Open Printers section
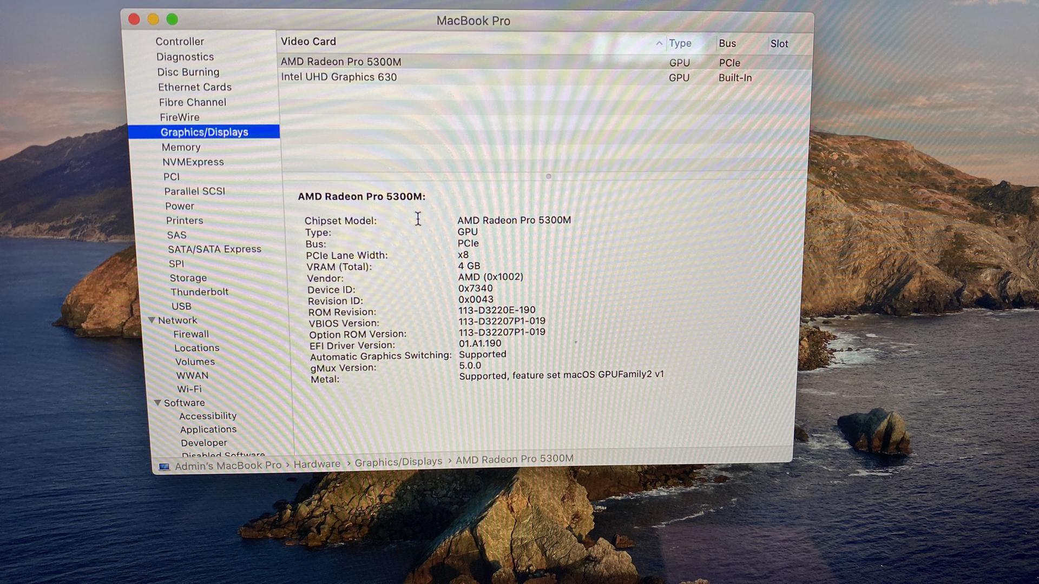This screenshot has width=1039, height=584. pos(185,221)
